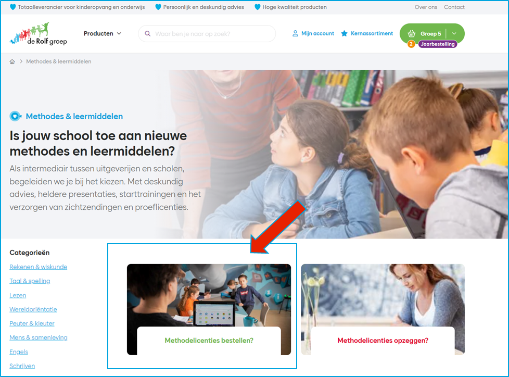Open the Lezen category
Viewport: 509px width, 377px height.
[18, 295]
